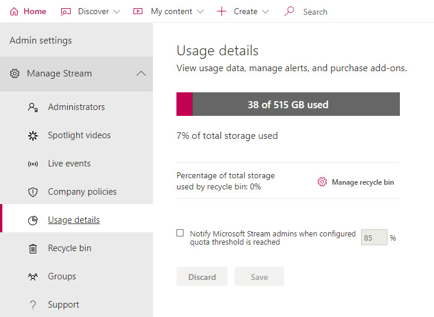
Task: Click the Home house icon
Action: tap(14, 12)
